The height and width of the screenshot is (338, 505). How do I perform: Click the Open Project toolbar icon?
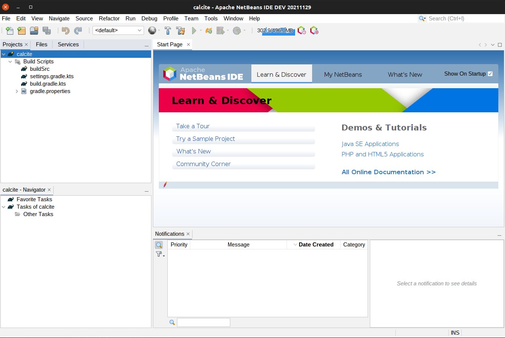point(34,31)
